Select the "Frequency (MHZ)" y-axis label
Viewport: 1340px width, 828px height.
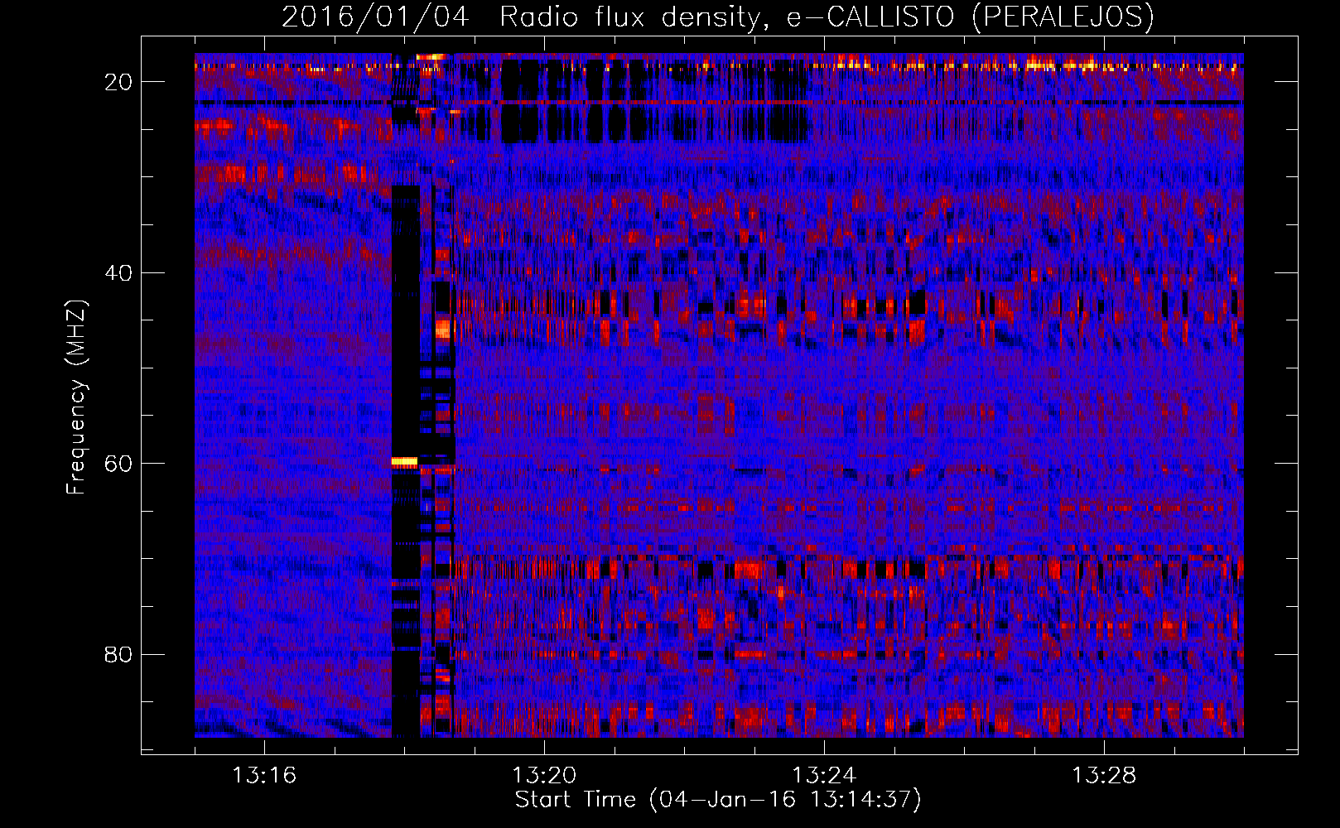[77, 397]
